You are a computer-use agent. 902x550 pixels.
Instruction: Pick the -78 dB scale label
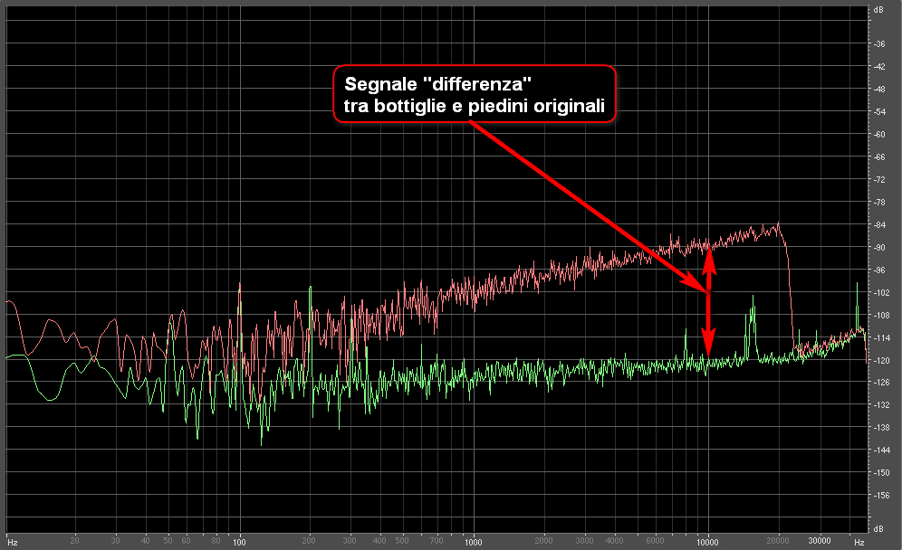pos(879,203)
